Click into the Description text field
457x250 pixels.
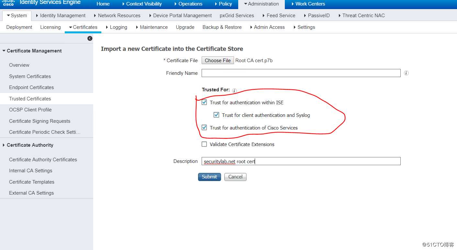click(301, 161)
